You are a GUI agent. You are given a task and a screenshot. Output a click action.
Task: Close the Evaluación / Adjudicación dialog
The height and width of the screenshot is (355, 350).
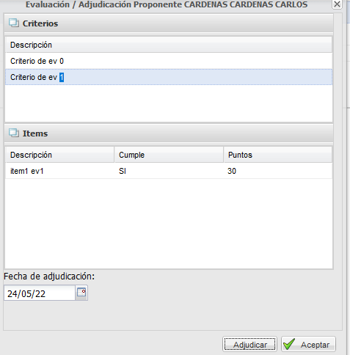tap(337, 4)
